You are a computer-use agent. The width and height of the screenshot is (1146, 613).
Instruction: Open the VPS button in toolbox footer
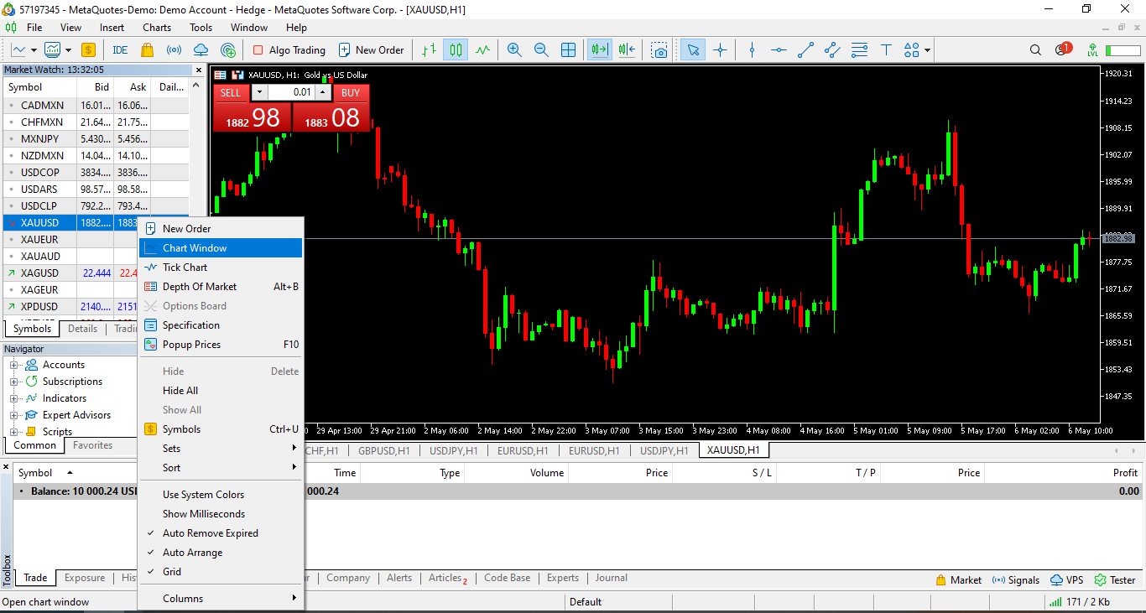tap(1067, 579)
